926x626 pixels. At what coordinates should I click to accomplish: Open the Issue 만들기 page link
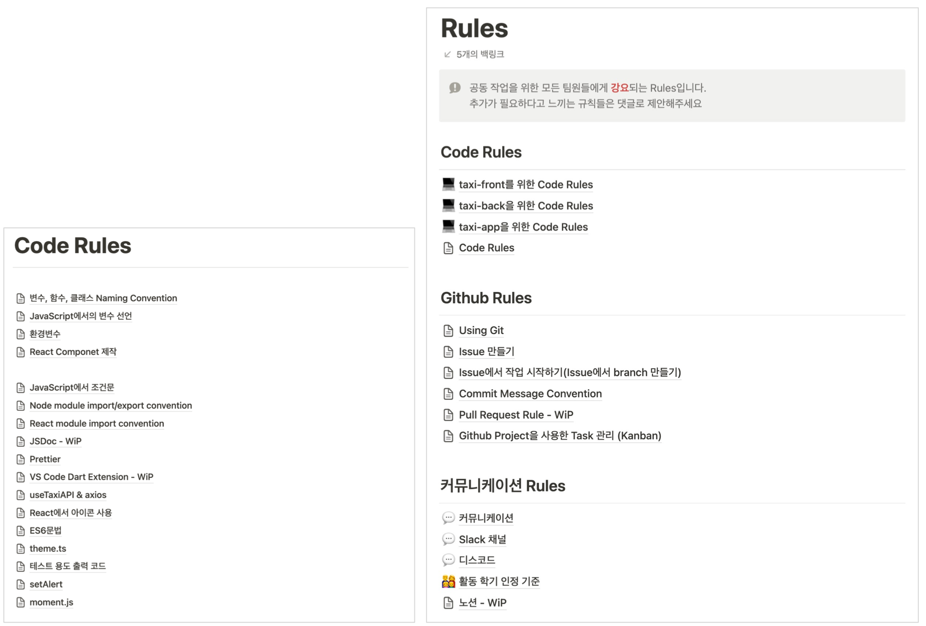pyautogui.click(x=486, y=351)
